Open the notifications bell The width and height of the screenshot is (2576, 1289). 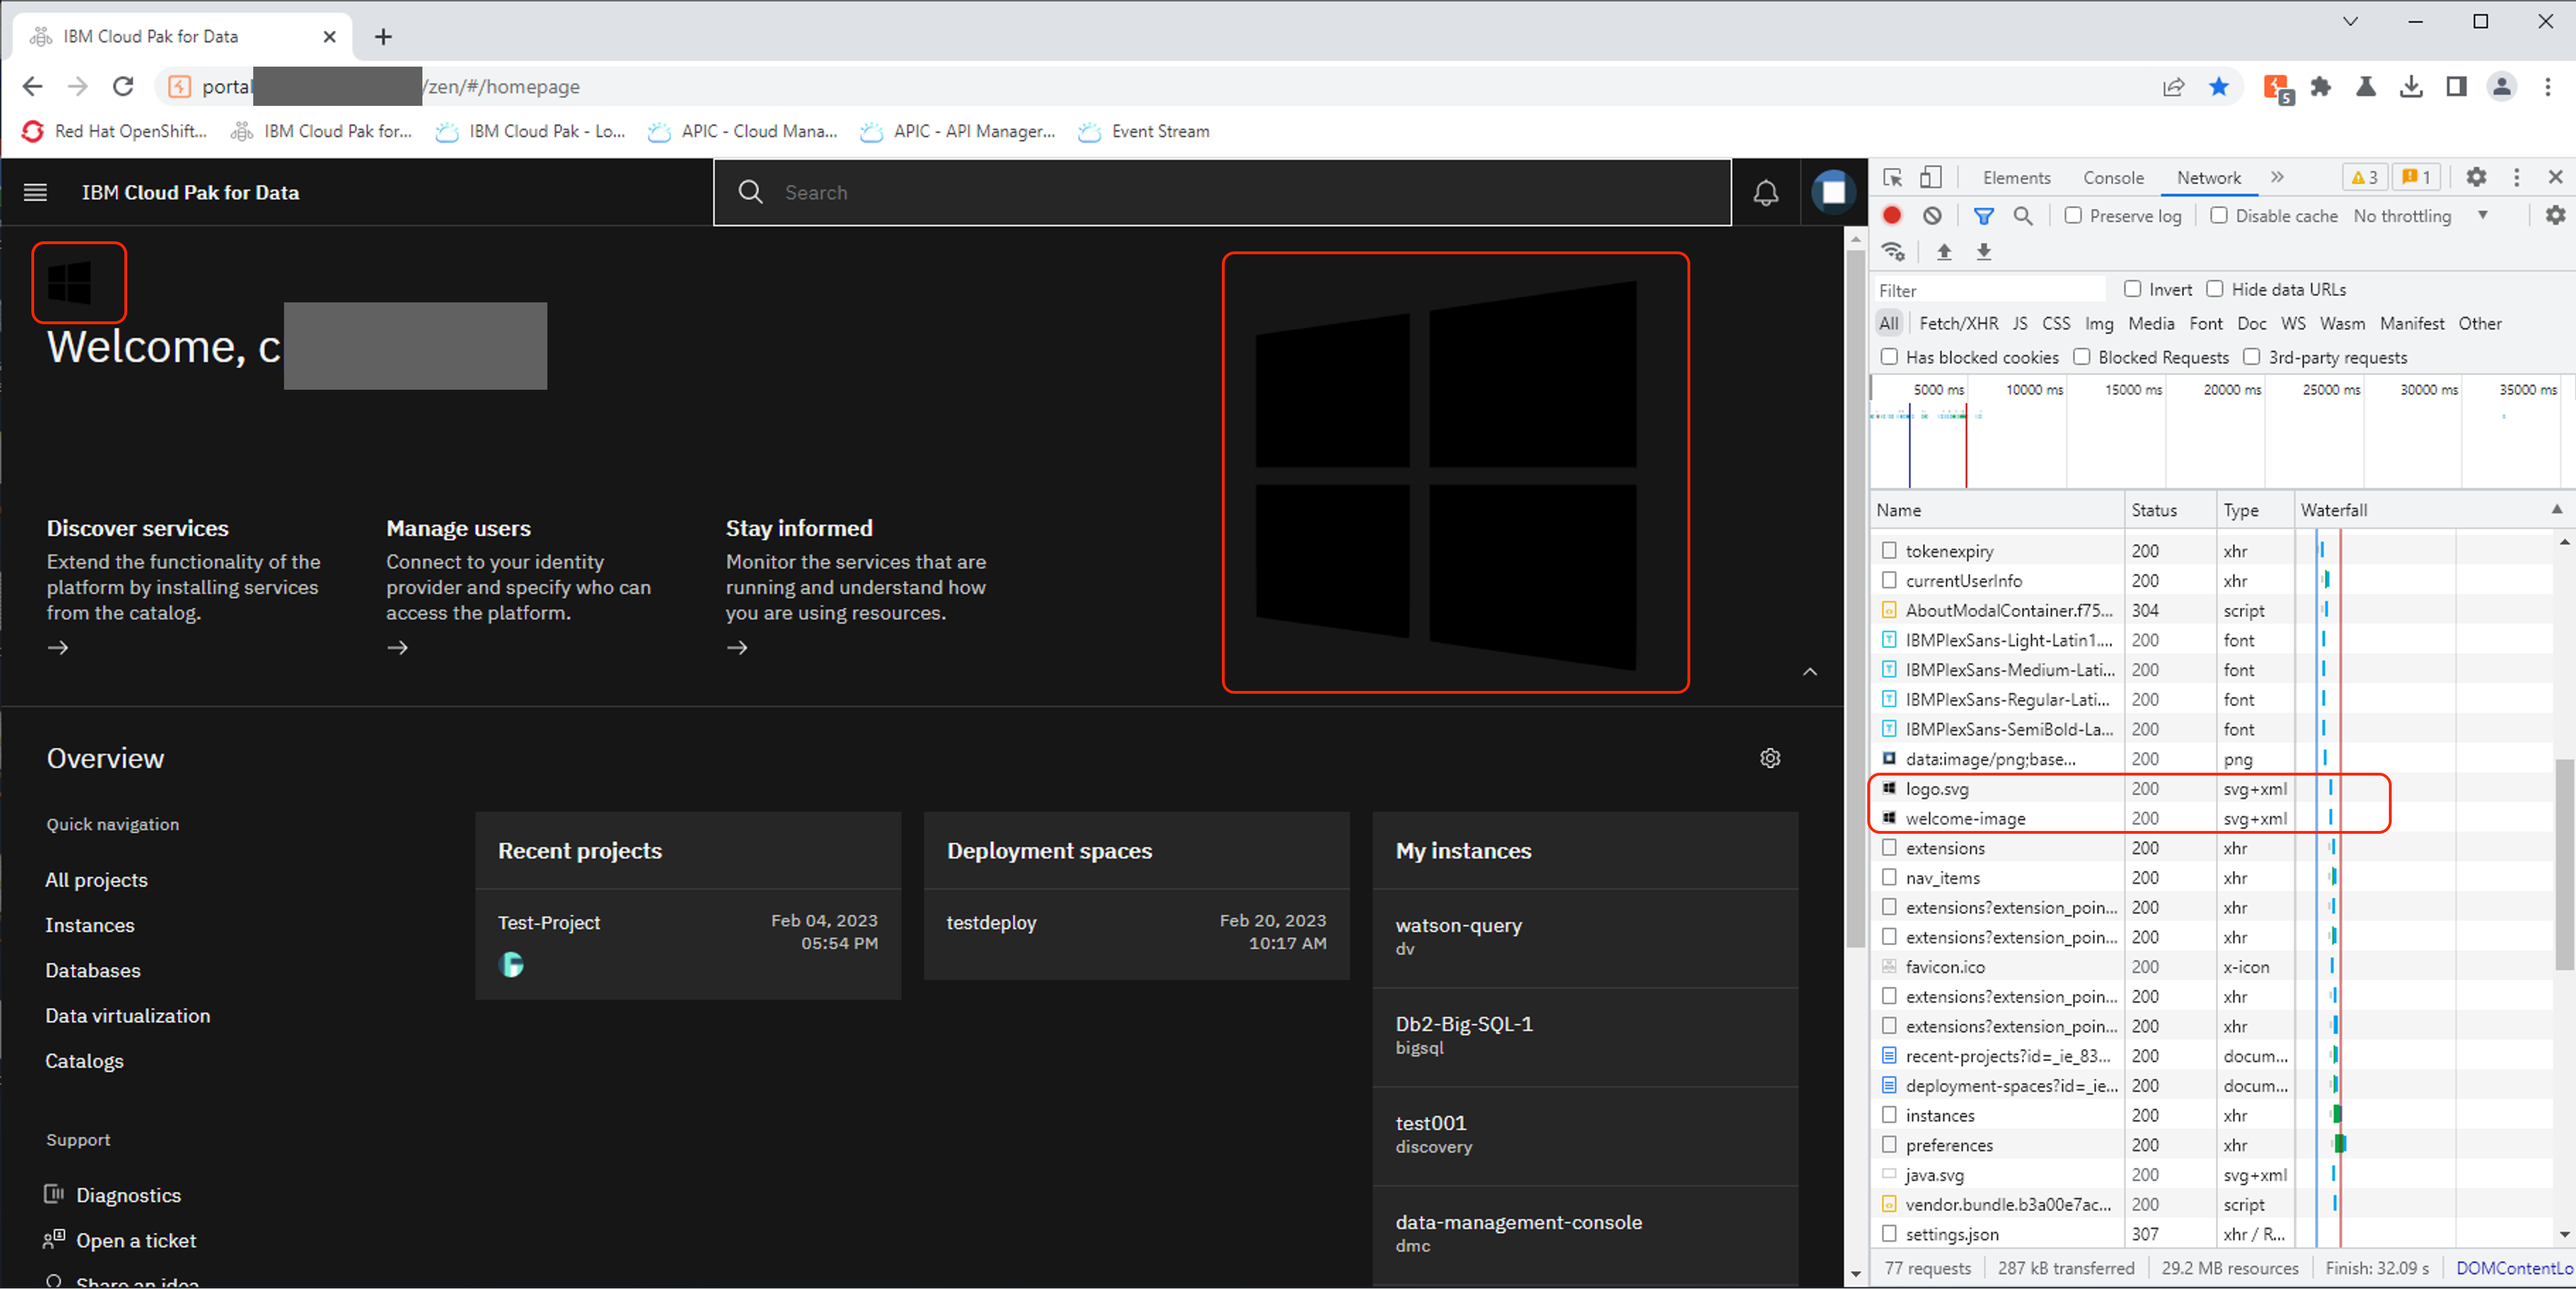(x=1766, y=192)
